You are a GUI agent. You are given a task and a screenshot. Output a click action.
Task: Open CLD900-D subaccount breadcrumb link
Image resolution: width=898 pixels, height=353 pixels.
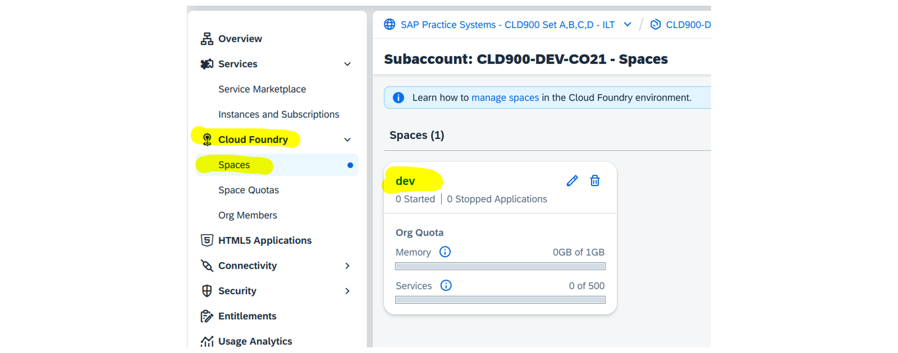point(688,25)
